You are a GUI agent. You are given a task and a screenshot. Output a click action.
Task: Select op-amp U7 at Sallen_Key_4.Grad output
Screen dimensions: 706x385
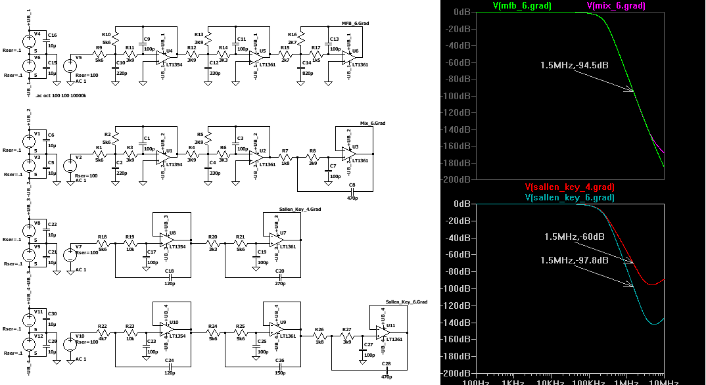tap(275, 239)
